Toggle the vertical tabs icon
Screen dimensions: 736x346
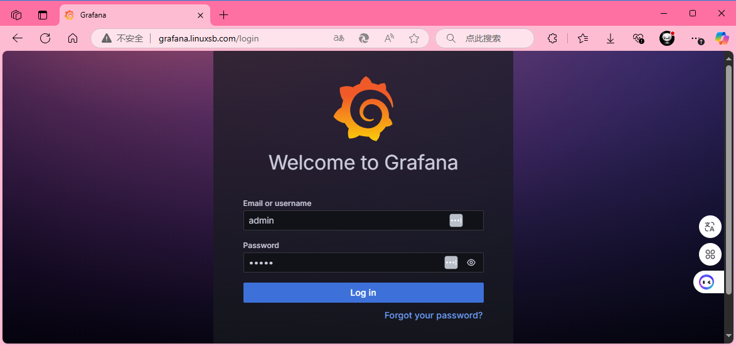(x=43, y=15)
